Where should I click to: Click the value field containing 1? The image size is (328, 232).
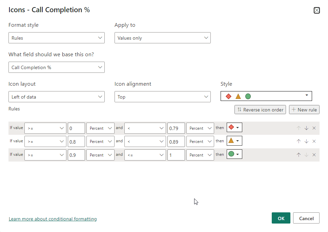click(x=176, y=155)
